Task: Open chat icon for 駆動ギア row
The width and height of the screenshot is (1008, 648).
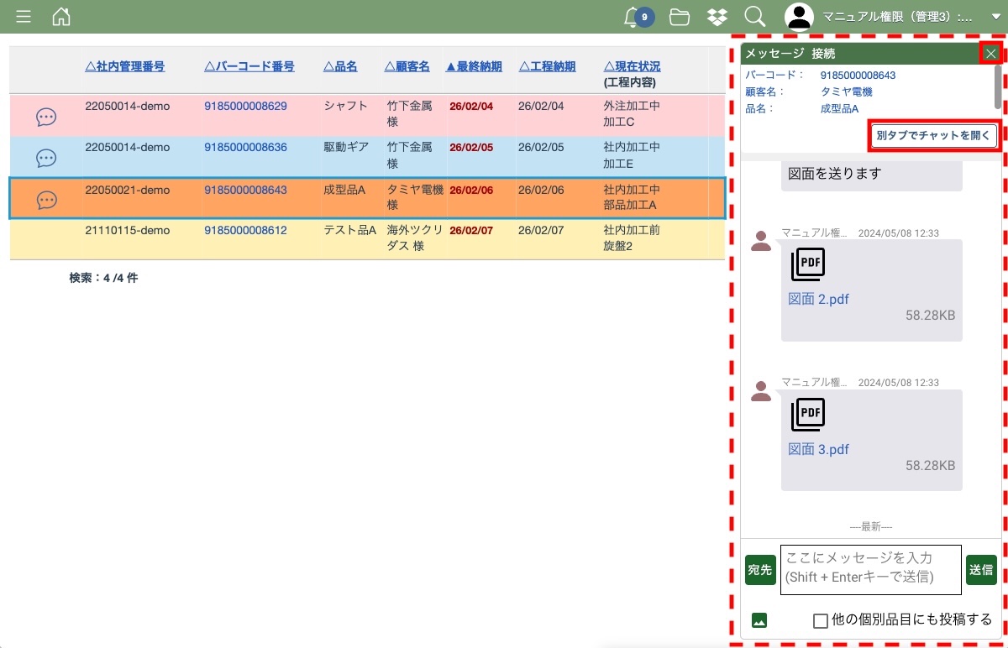Action: pos(46,158)
